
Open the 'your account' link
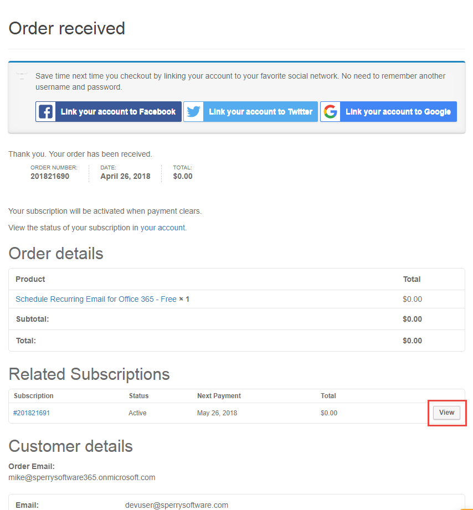(x=163, y=228)
